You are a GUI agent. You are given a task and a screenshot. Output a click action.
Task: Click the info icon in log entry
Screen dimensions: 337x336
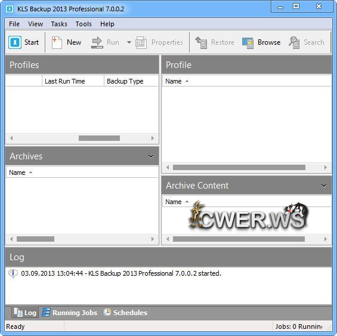click(x=13, y=273)
